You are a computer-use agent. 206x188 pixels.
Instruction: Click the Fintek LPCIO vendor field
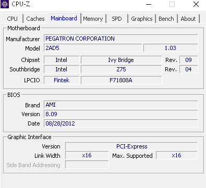coord(62,80)
